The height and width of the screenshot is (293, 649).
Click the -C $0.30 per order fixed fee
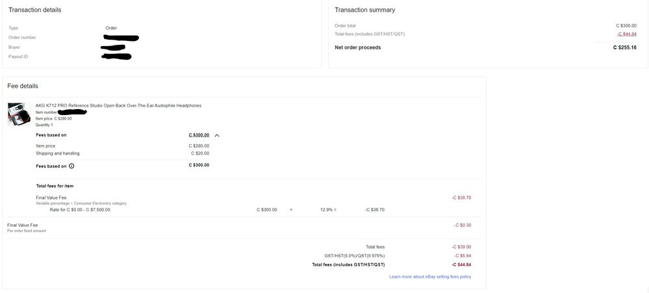point(462,225)
